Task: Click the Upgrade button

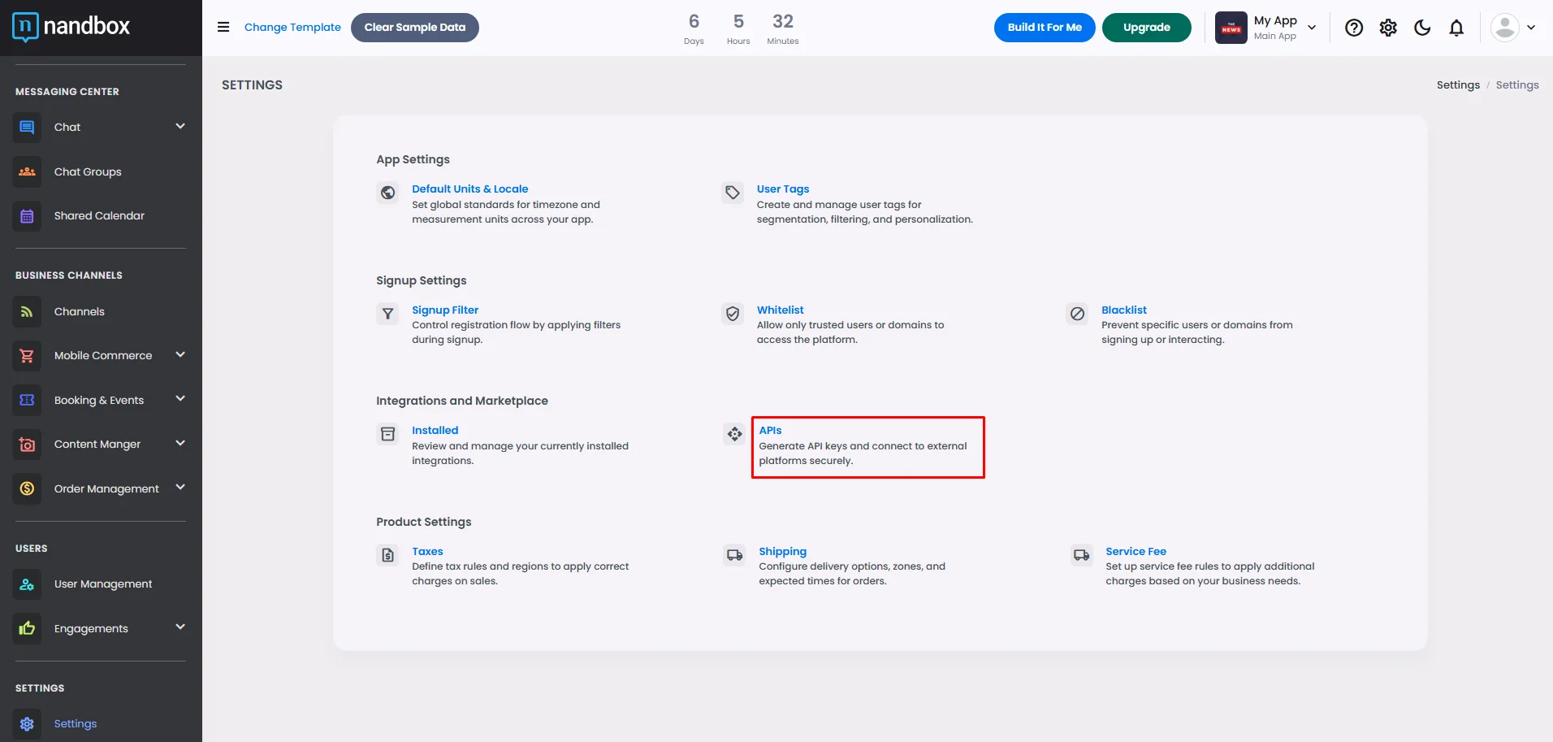Action: coord(1146,28)
